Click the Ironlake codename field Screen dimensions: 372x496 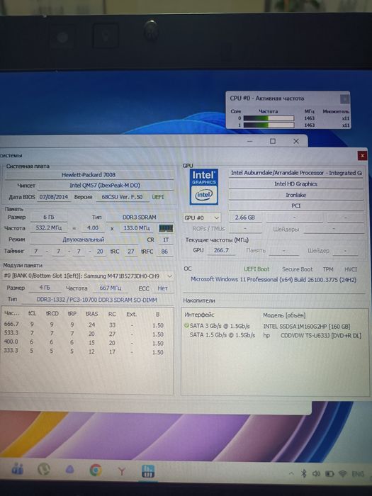296,195
